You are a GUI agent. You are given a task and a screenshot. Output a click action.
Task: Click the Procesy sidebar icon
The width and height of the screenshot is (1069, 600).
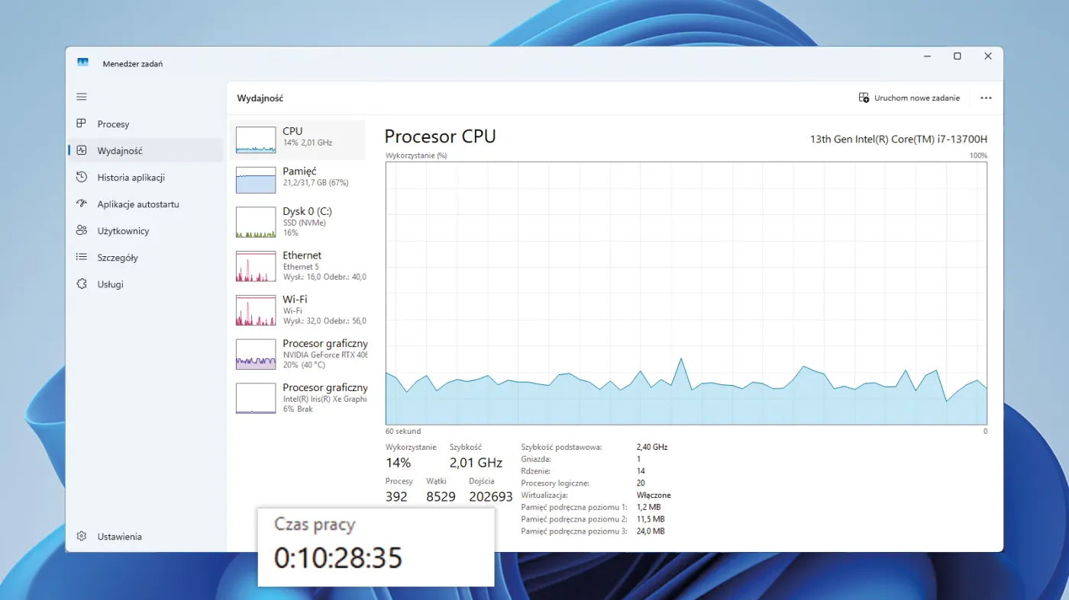pyautogui.click(x=82, y=124)
